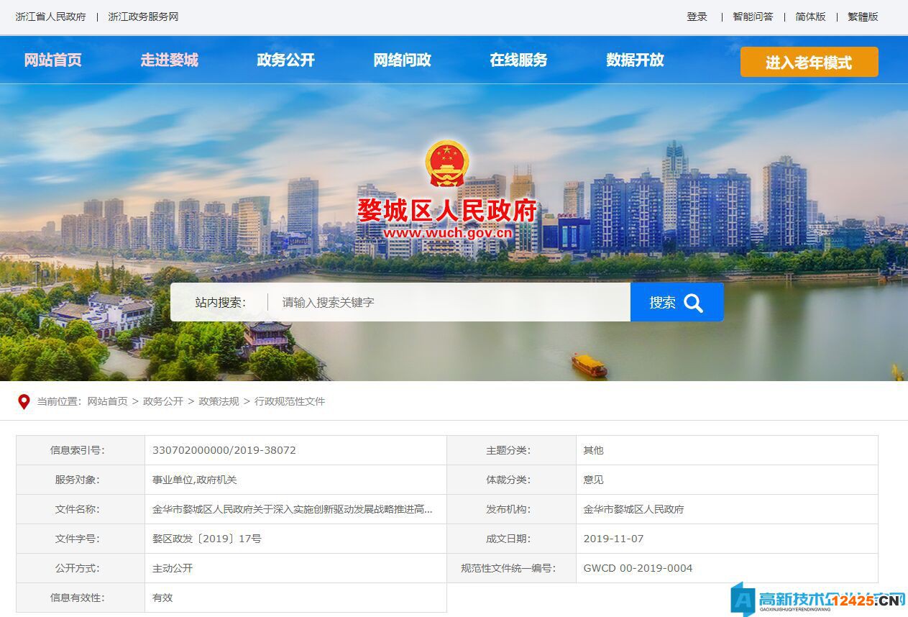The width and height of the screenshot is (908, 617).
Task: Click the national emblem government logo
Action: tap(449, 163)
